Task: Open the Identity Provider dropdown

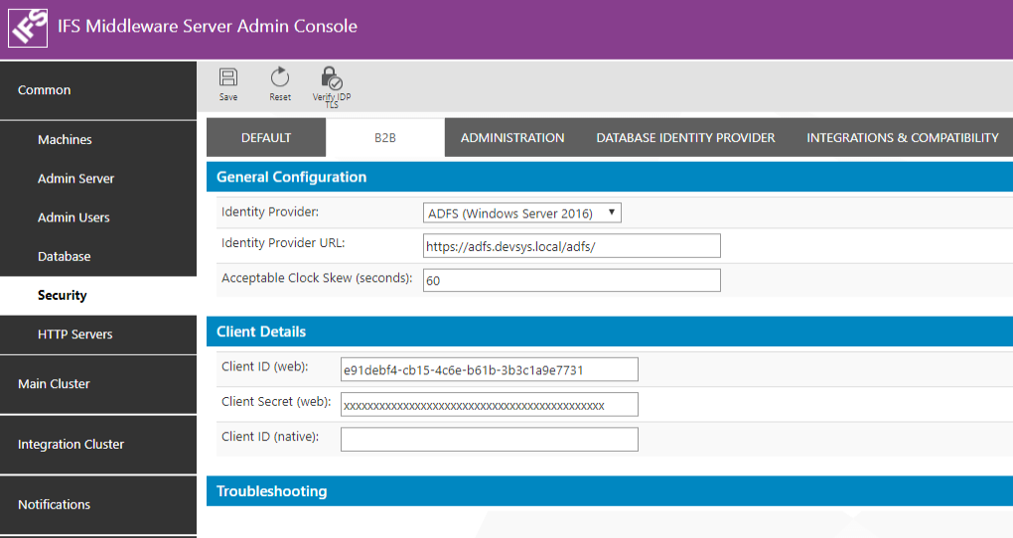Action: click(522, 212)
